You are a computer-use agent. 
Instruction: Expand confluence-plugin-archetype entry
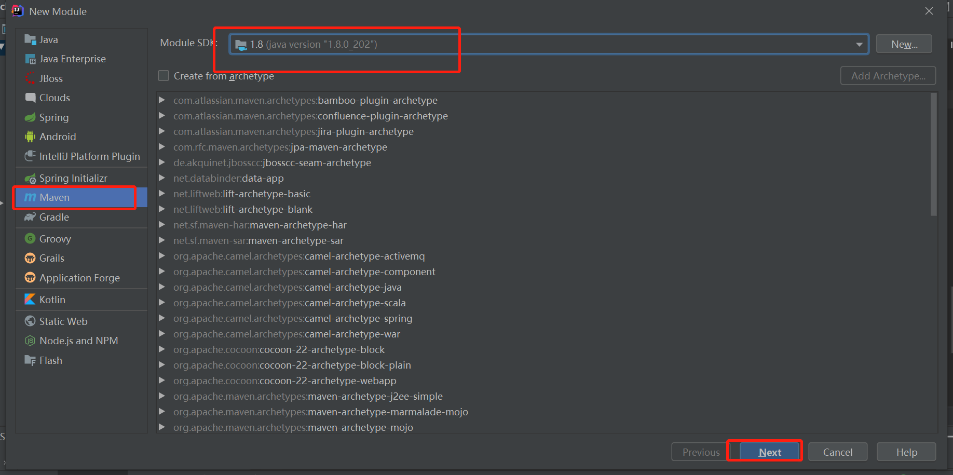coord(162,115)
